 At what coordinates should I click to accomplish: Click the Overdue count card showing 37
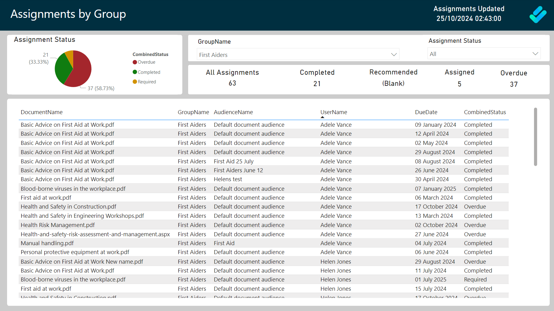point(513,79)
